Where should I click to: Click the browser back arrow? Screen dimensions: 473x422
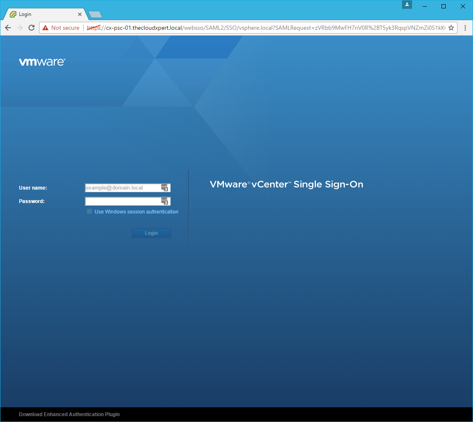pos(8,28)
